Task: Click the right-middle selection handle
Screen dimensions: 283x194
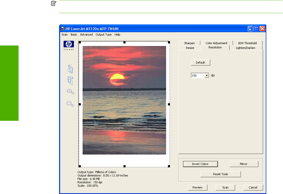Action: [x=169, y=104]
